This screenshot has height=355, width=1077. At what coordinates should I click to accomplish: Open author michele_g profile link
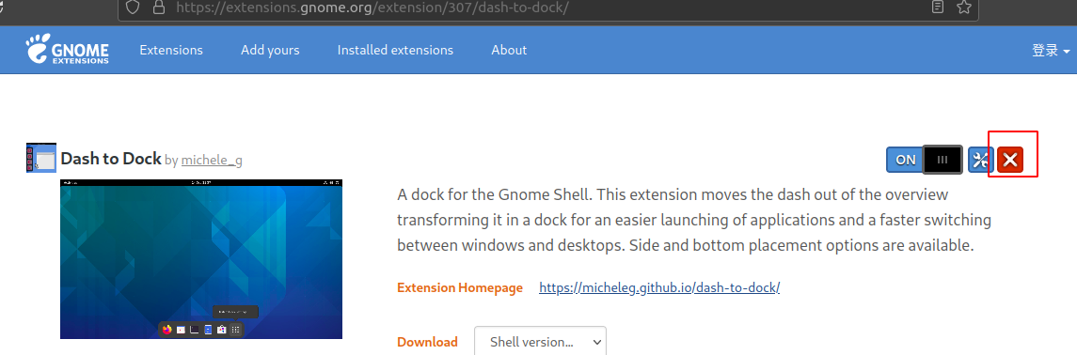[x=212, y=161]
